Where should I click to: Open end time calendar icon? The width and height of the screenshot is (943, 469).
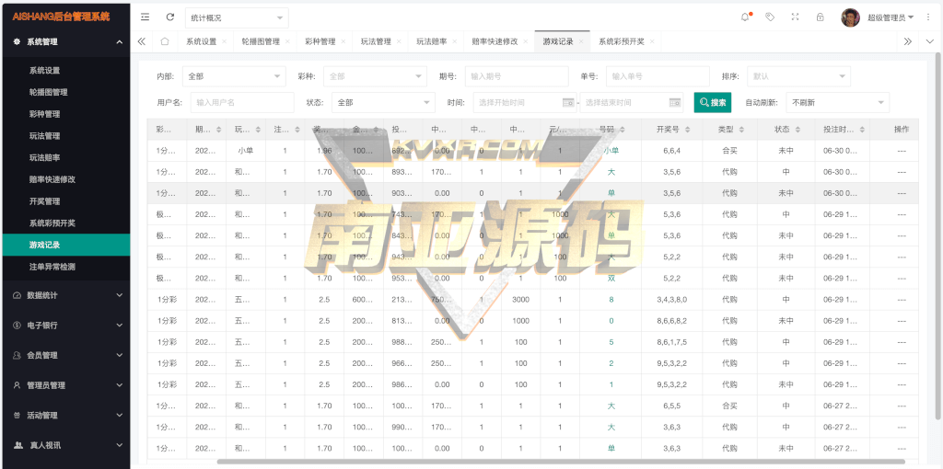pos(675,102)
